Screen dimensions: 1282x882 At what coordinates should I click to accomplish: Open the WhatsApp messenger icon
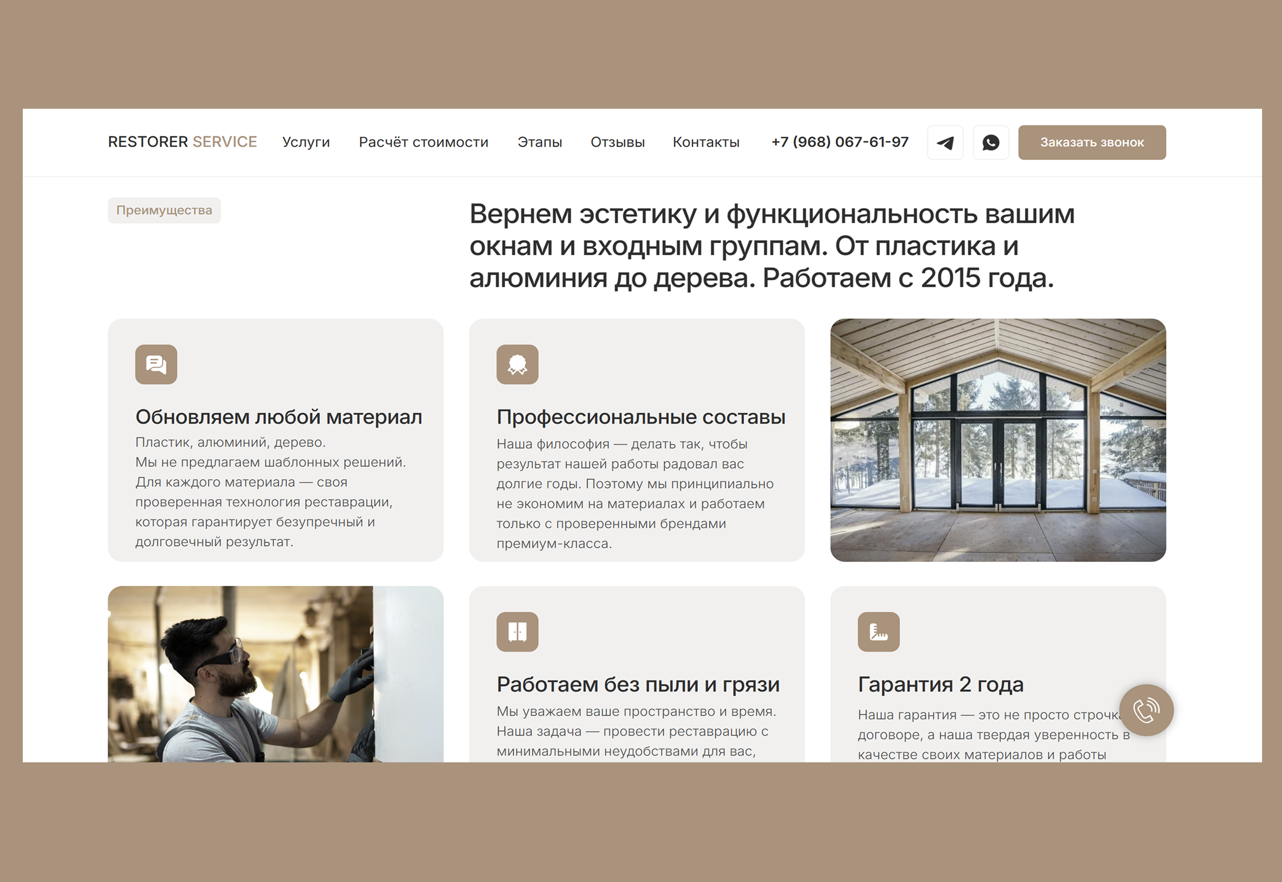tap(990, 142)
